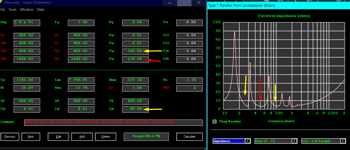The height and width of the screenshot is (150, 350).
Task: Open the File menu
Action: [2, 9]
